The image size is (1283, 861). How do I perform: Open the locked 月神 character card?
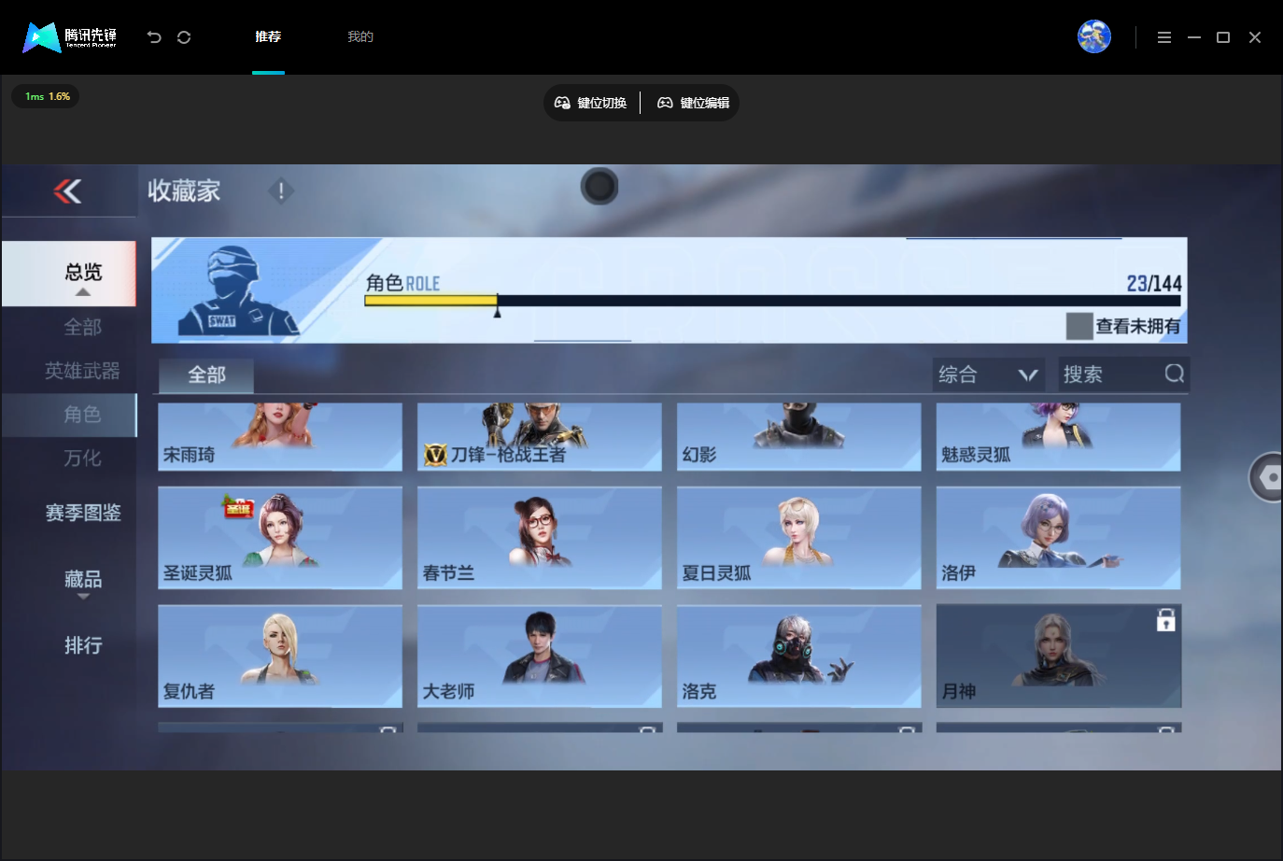coord(1059,656)
